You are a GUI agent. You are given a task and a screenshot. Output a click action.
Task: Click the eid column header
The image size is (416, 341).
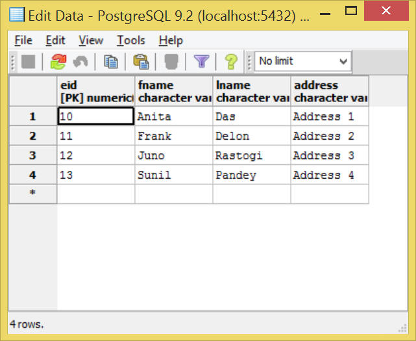95,92
